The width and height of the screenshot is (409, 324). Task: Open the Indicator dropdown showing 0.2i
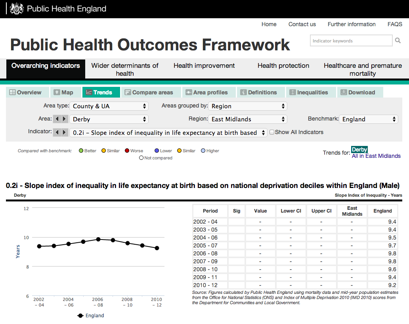168,132
